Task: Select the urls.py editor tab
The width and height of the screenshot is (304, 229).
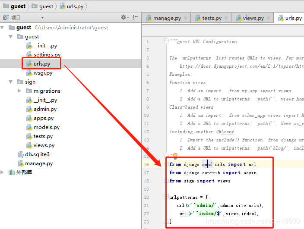Action: point(290,18)
